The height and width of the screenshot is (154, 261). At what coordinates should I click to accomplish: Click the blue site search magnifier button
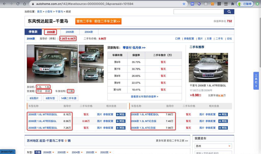coord(229,12)
